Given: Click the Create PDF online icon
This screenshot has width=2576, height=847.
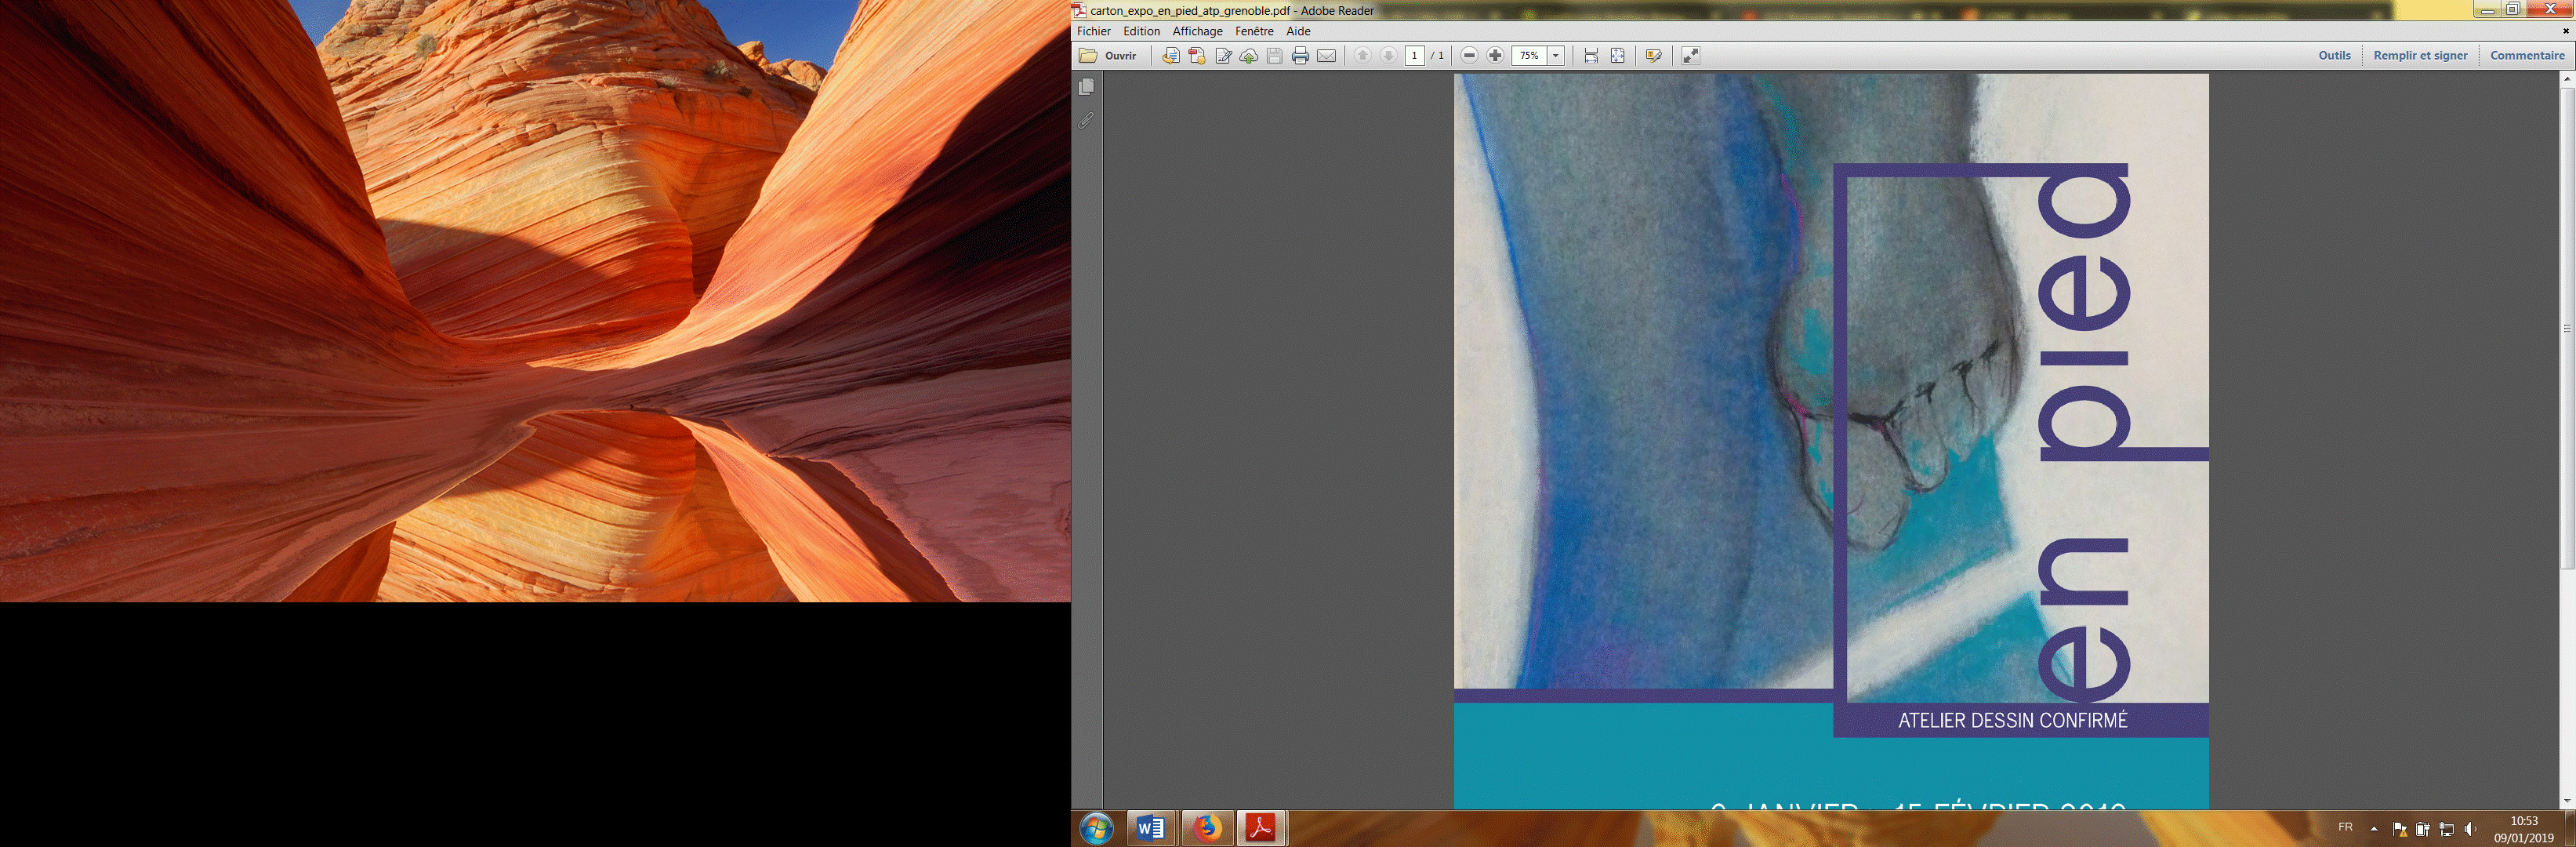Looking at the screenshot, I should coord(1196,56).
